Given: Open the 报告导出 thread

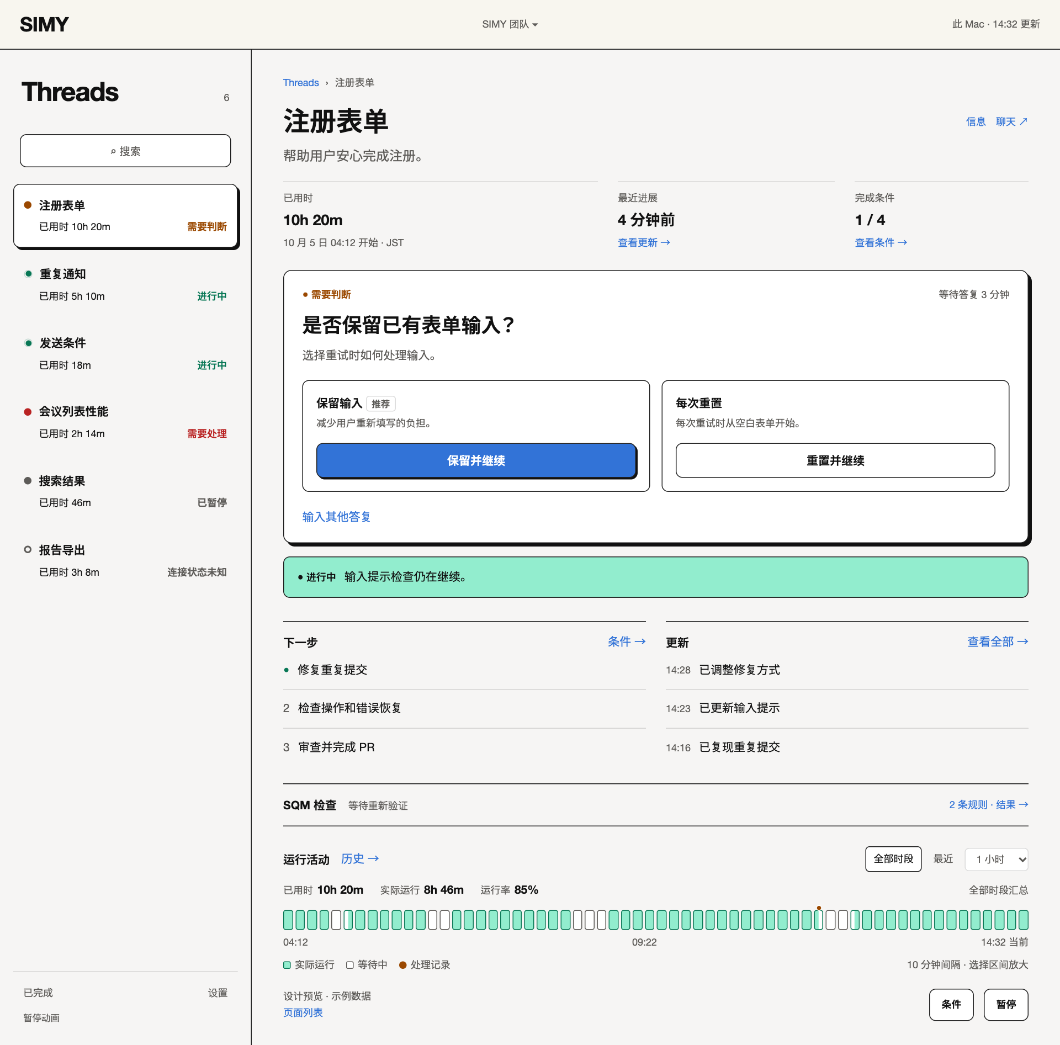Looking at the screenshot, I should [x=125, y=560].
